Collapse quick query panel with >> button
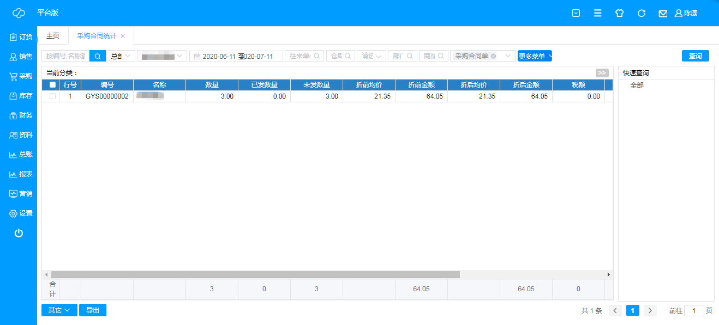The width and height of the screenshot is (719, 325). pyautogui.click(x=602, y=73)
